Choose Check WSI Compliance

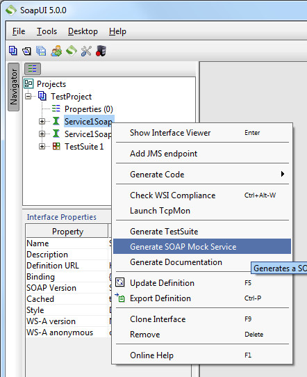pyautogui.click(x=202, y=195)
